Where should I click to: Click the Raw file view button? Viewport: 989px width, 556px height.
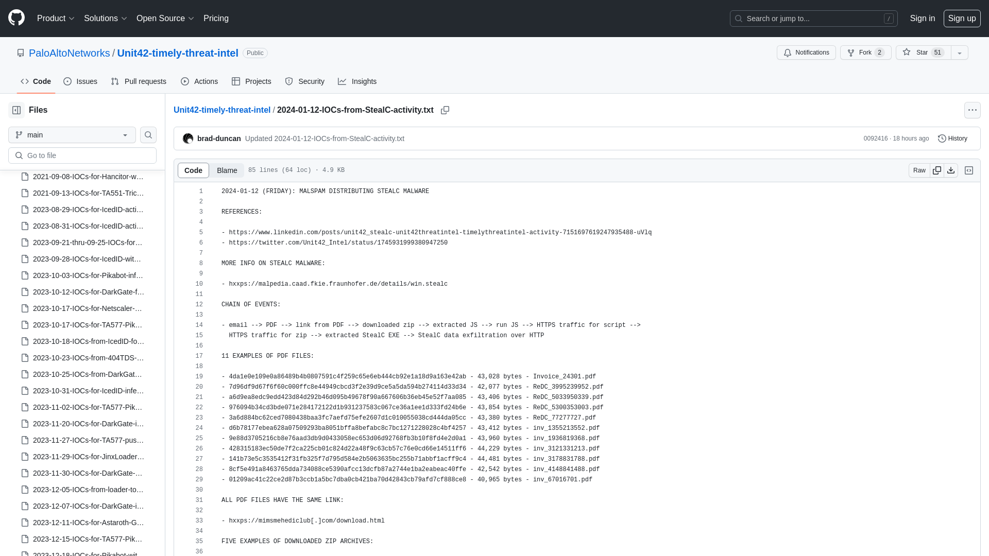919,170
